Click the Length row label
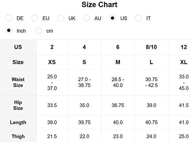The image size is (190, 142). [x=18, y=122]
